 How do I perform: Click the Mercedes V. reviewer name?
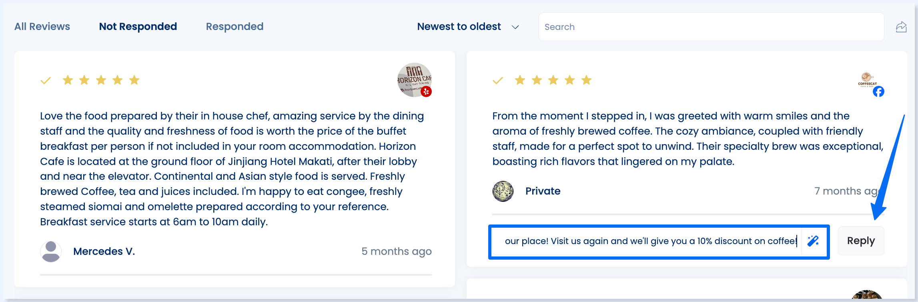coord(104,251)
